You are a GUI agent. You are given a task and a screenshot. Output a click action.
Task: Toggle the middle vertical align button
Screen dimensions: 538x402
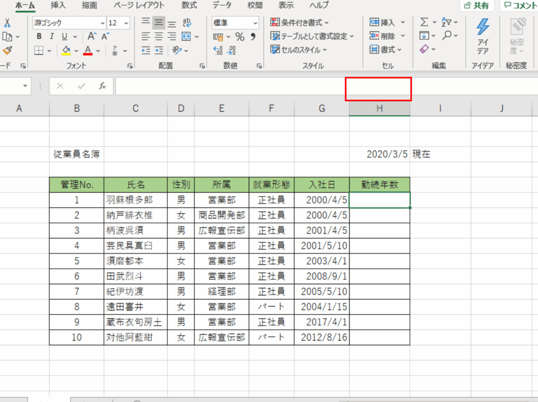(158, 23)
